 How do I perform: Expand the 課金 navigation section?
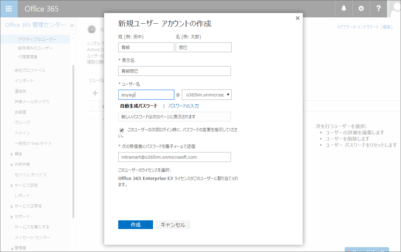(12, 154)
